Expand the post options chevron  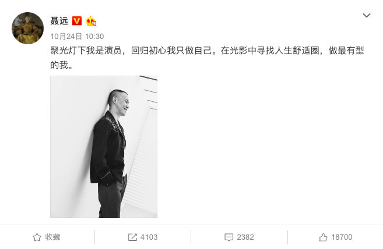(x=367, y=16)
